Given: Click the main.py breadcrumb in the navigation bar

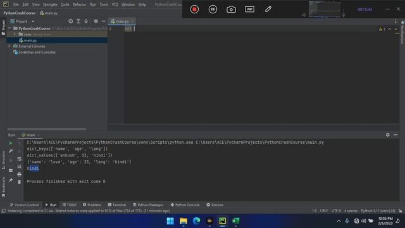Looking at the screenshot, I should 49,13.
